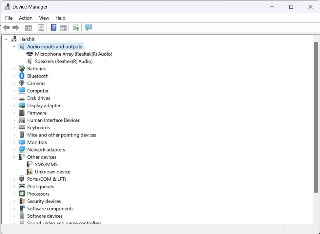Image resolution: width=320 pixels, height=234 pixels.
Task: Collapse the Audio inputs and outputs node
Action: click(14, 47)
